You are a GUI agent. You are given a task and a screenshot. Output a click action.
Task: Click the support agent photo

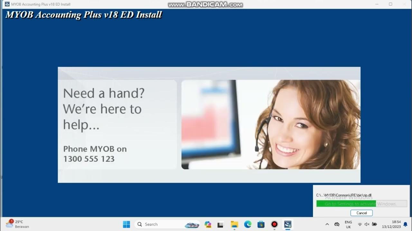coord(271,124)
